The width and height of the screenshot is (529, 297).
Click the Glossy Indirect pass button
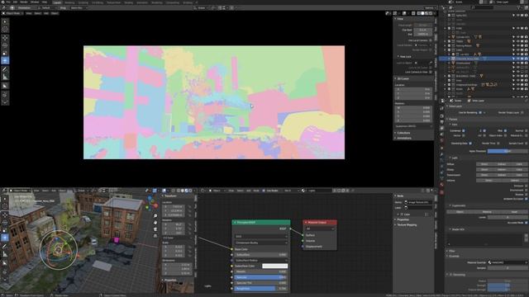502,169
